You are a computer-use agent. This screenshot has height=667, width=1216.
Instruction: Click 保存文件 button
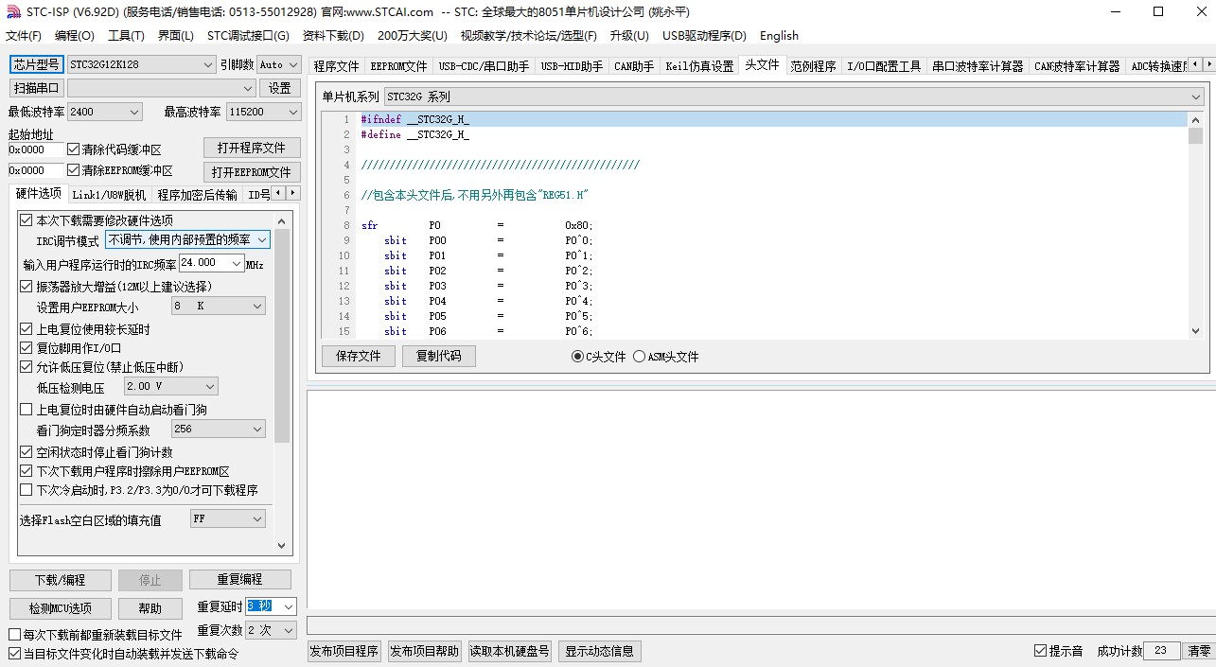(359, 357)
